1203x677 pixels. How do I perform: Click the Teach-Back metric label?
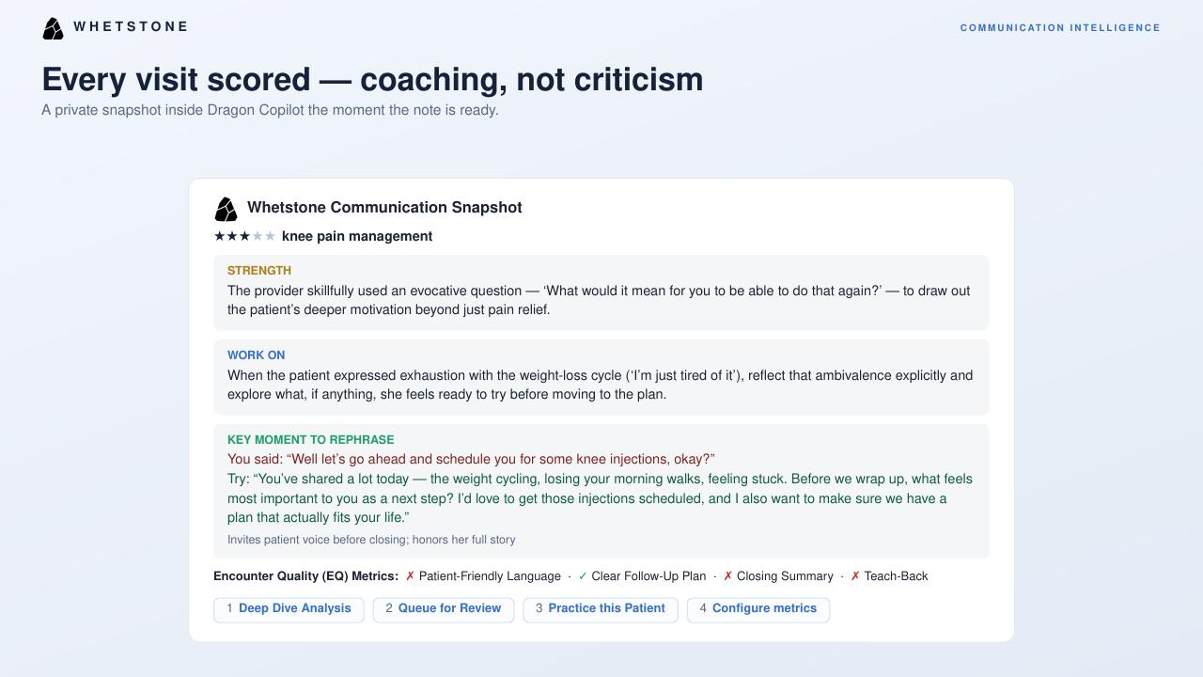coord(896,575)
